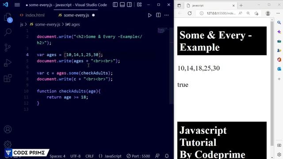The width and height of the screenshot is (283, 159).
Task: Split the editor to the right
Action: click(x=158, y=15)
